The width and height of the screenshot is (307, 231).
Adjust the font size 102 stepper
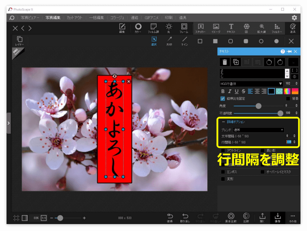pos(296,83)
